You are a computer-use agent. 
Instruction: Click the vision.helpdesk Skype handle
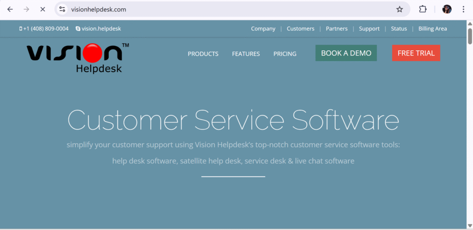tap(101, 29)
